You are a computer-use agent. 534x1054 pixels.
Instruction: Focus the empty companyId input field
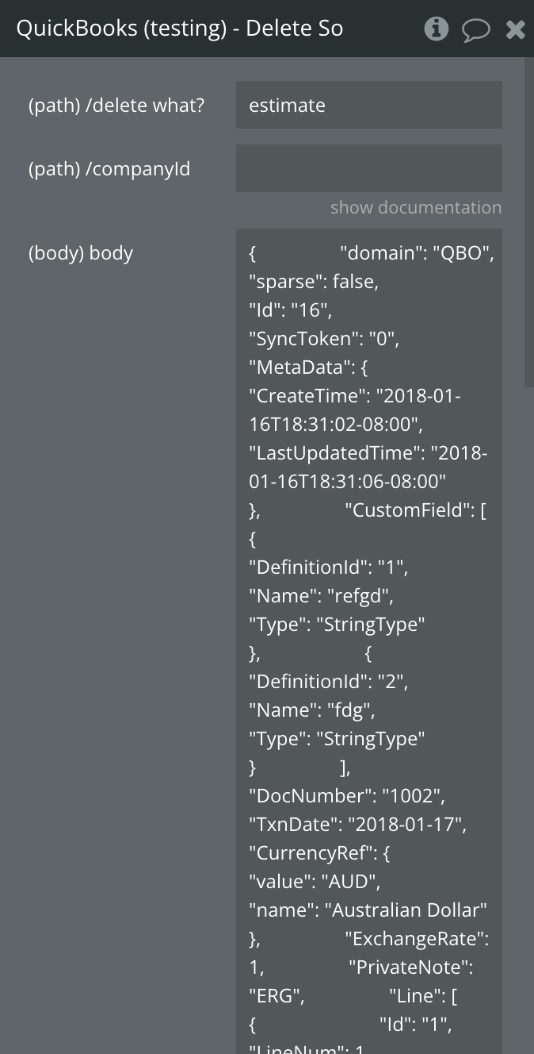pos(368,168)
